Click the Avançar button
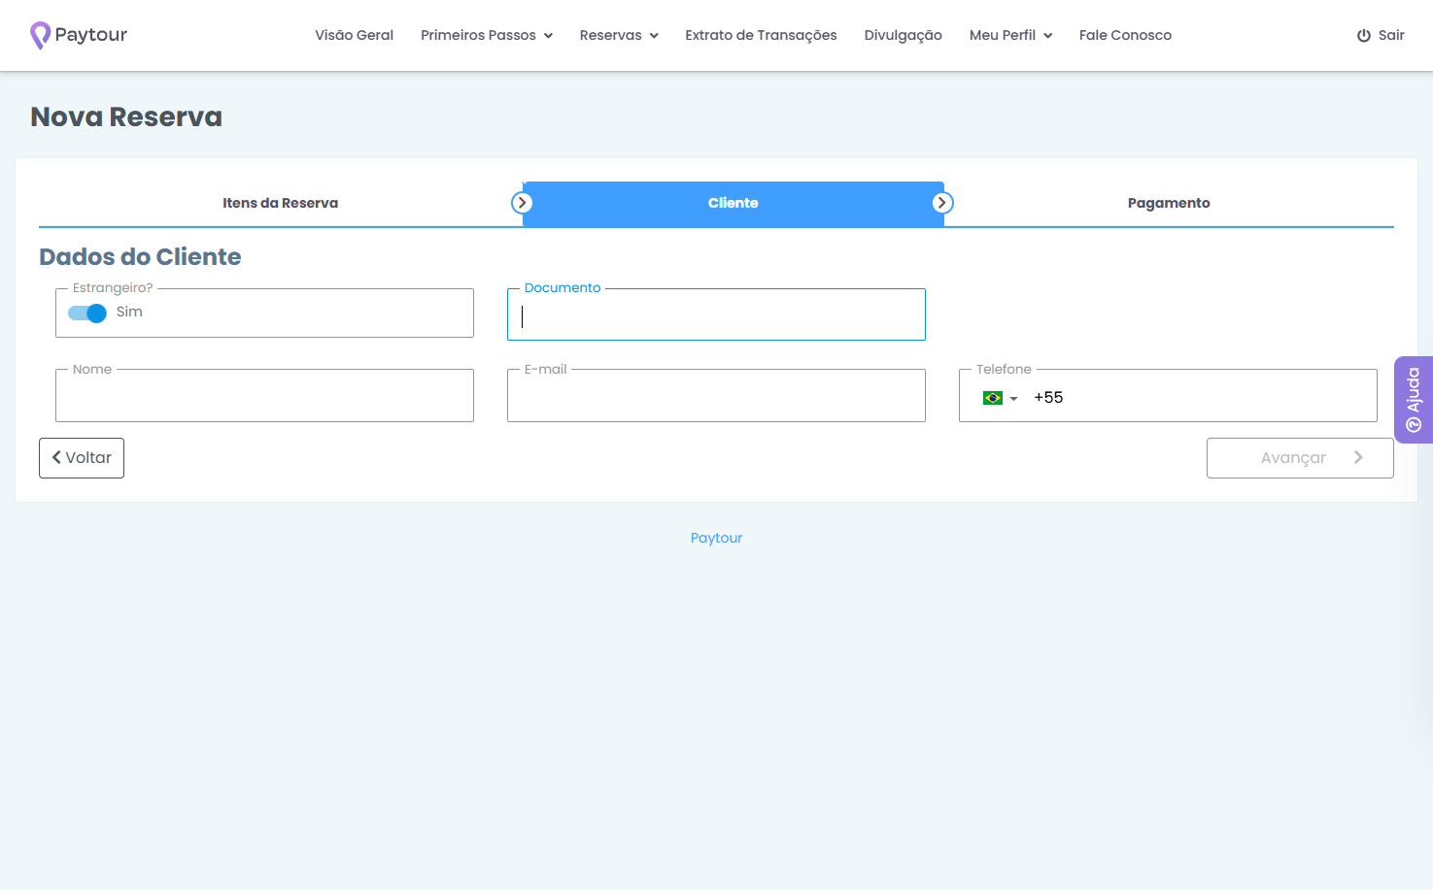The height and width of the screenshot is (890, 1433). (1300, 458)
